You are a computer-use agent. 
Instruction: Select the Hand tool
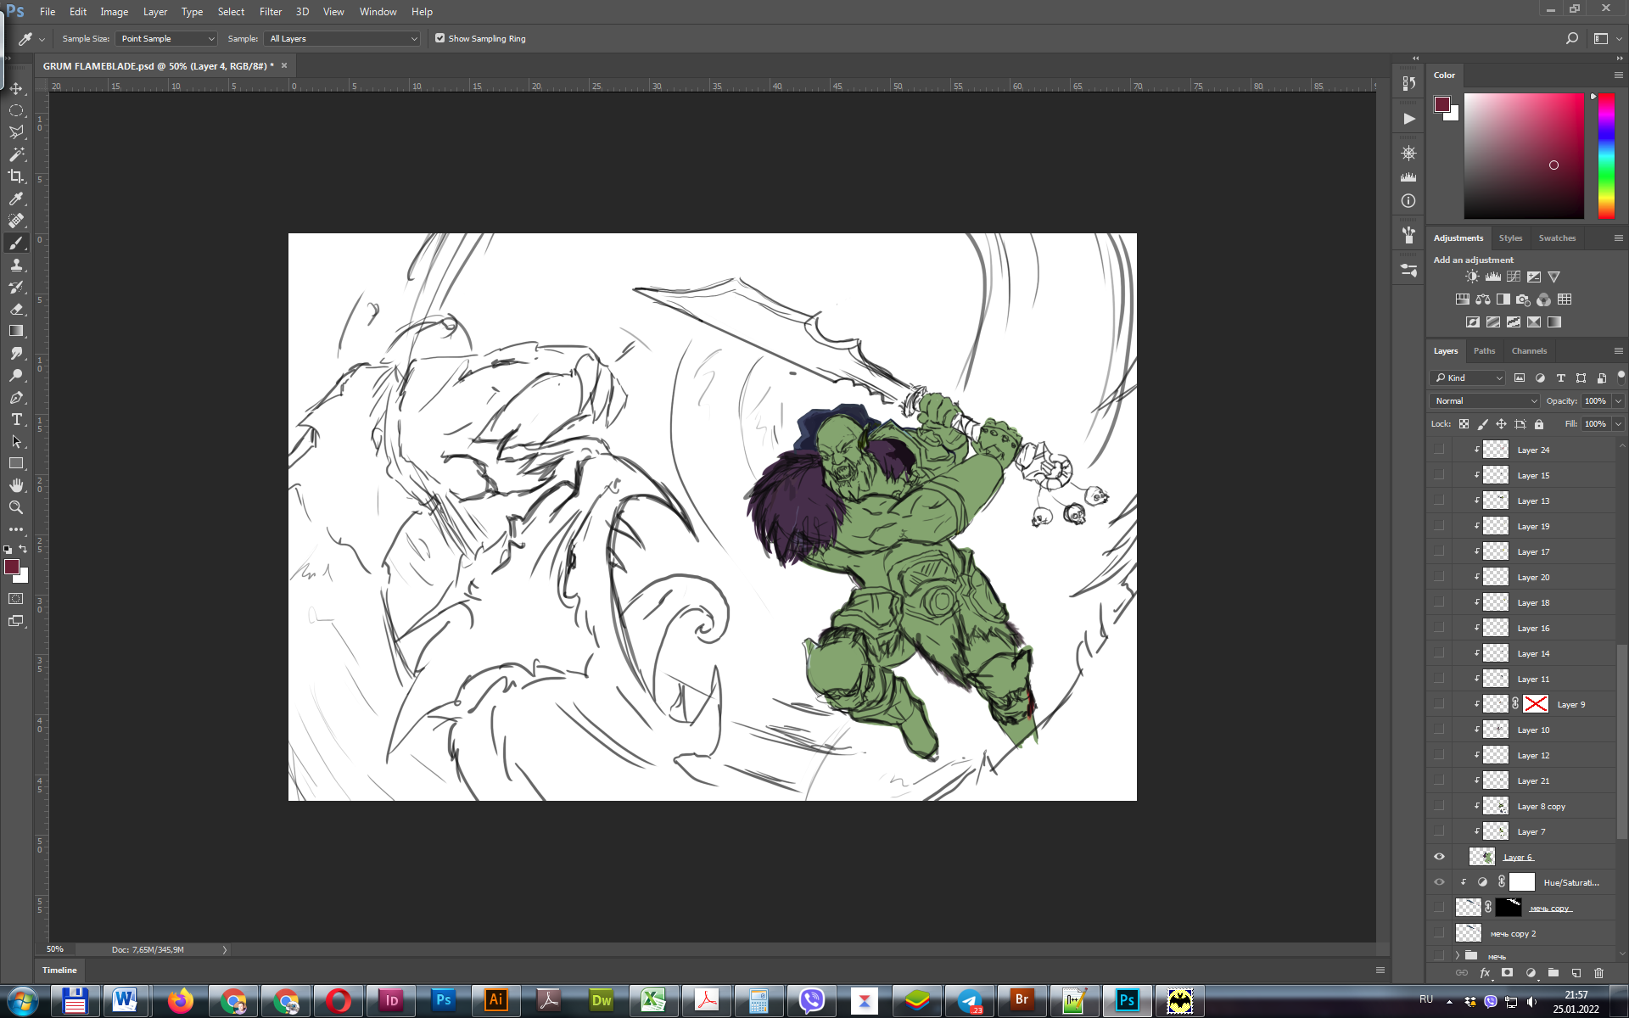click(16, 485)
